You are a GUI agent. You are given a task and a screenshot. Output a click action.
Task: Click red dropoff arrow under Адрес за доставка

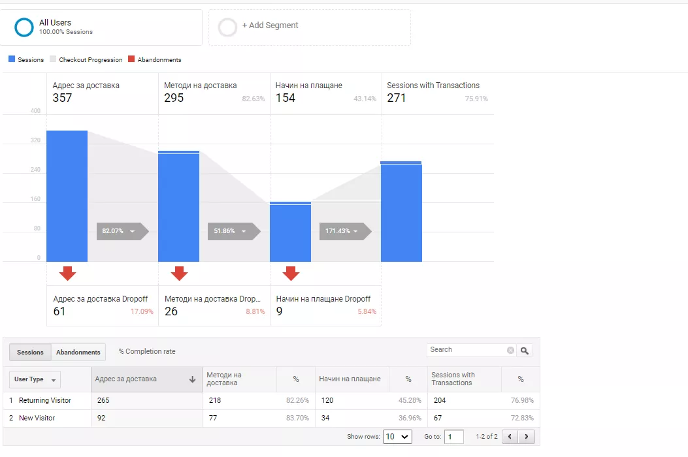pos(67,274)
